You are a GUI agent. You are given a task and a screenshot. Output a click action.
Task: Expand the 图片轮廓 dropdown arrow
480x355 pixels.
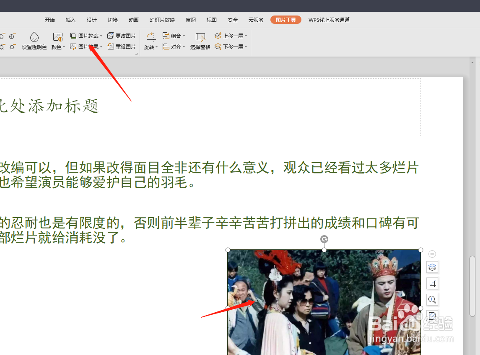pyautogui.click(x=101, y=36)
